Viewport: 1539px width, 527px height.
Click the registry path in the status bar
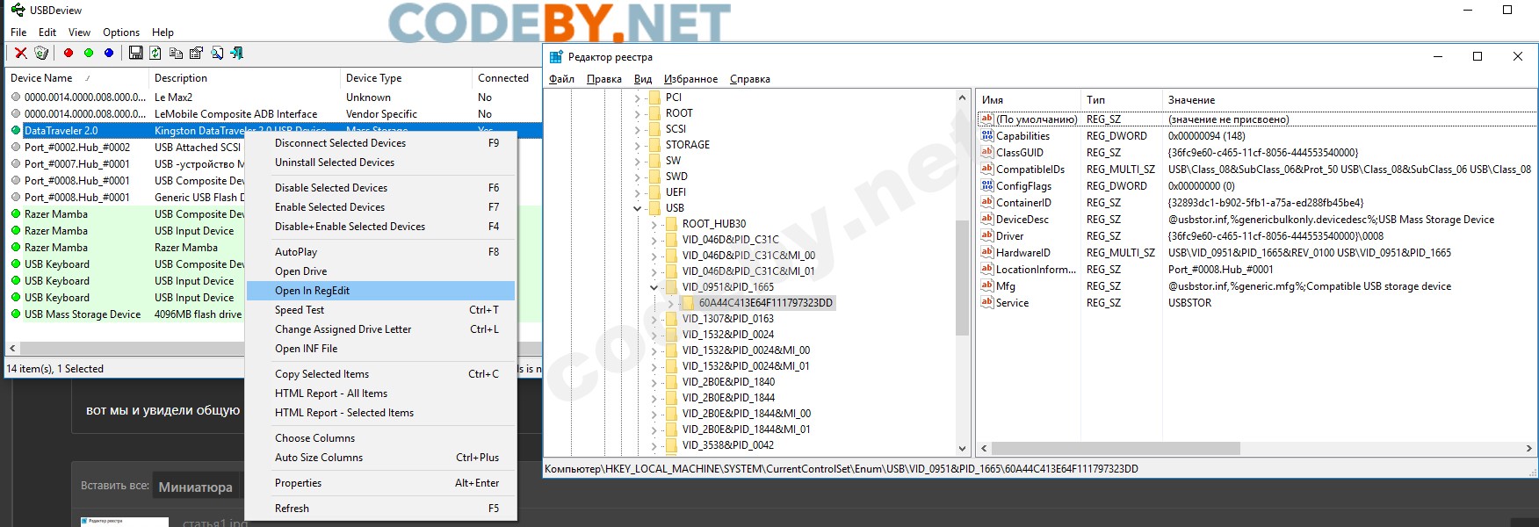click(841, 469)
